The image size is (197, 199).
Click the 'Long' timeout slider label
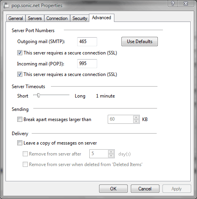(80, 96)
